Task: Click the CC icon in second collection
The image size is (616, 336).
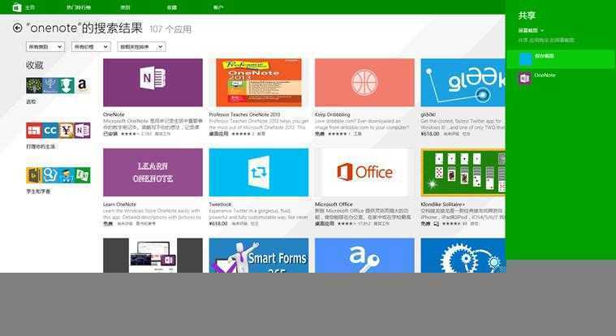Action: (x=50, y=131)
